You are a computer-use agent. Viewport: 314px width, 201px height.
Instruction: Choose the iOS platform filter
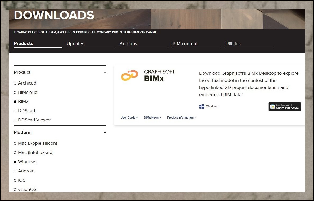(20, 180)
